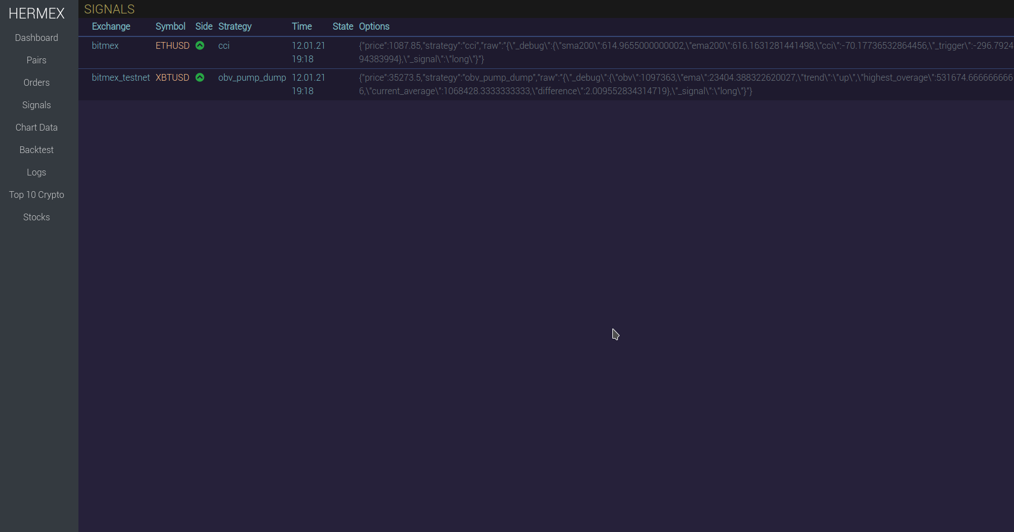The width and height of the screenshot is (1014, 532).
Task: Go to Pairs in sidebar
Action: tap(36, 60)
